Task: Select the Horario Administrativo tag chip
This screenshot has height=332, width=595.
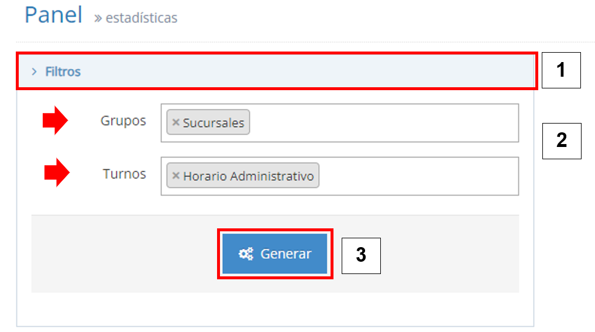Action: [249, 176]
